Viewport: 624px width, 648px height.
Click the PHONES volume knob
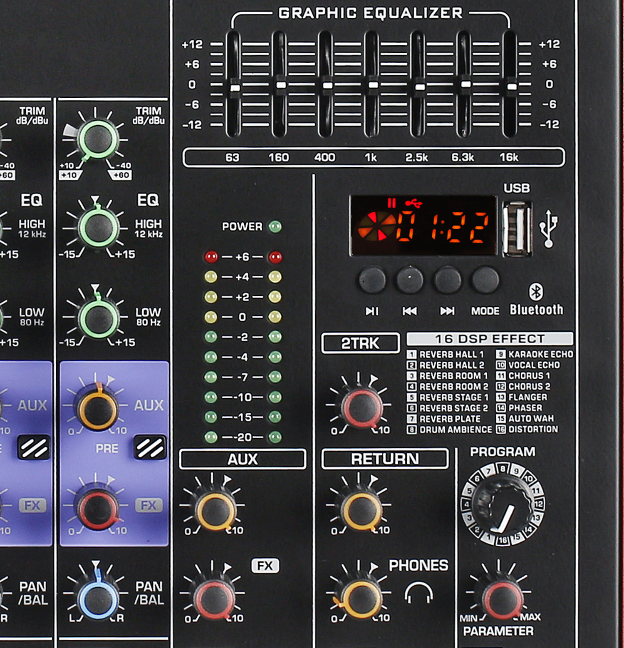(x=361, y=598)
